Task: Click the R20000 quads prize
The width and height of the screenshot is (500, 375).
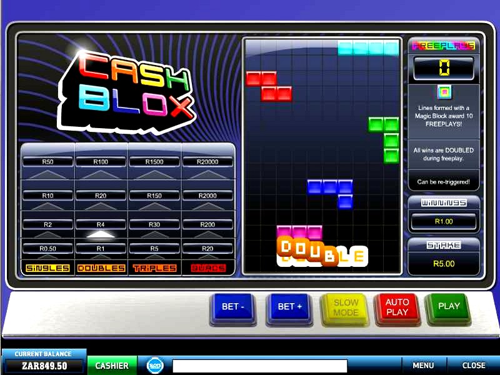Action: point(207,162)
